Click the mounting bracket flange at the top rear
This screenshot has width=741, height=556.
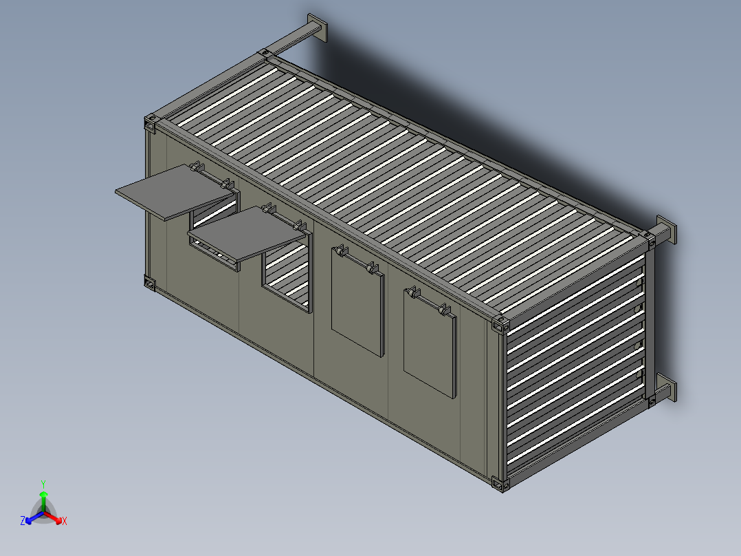[x=318, y=28]
